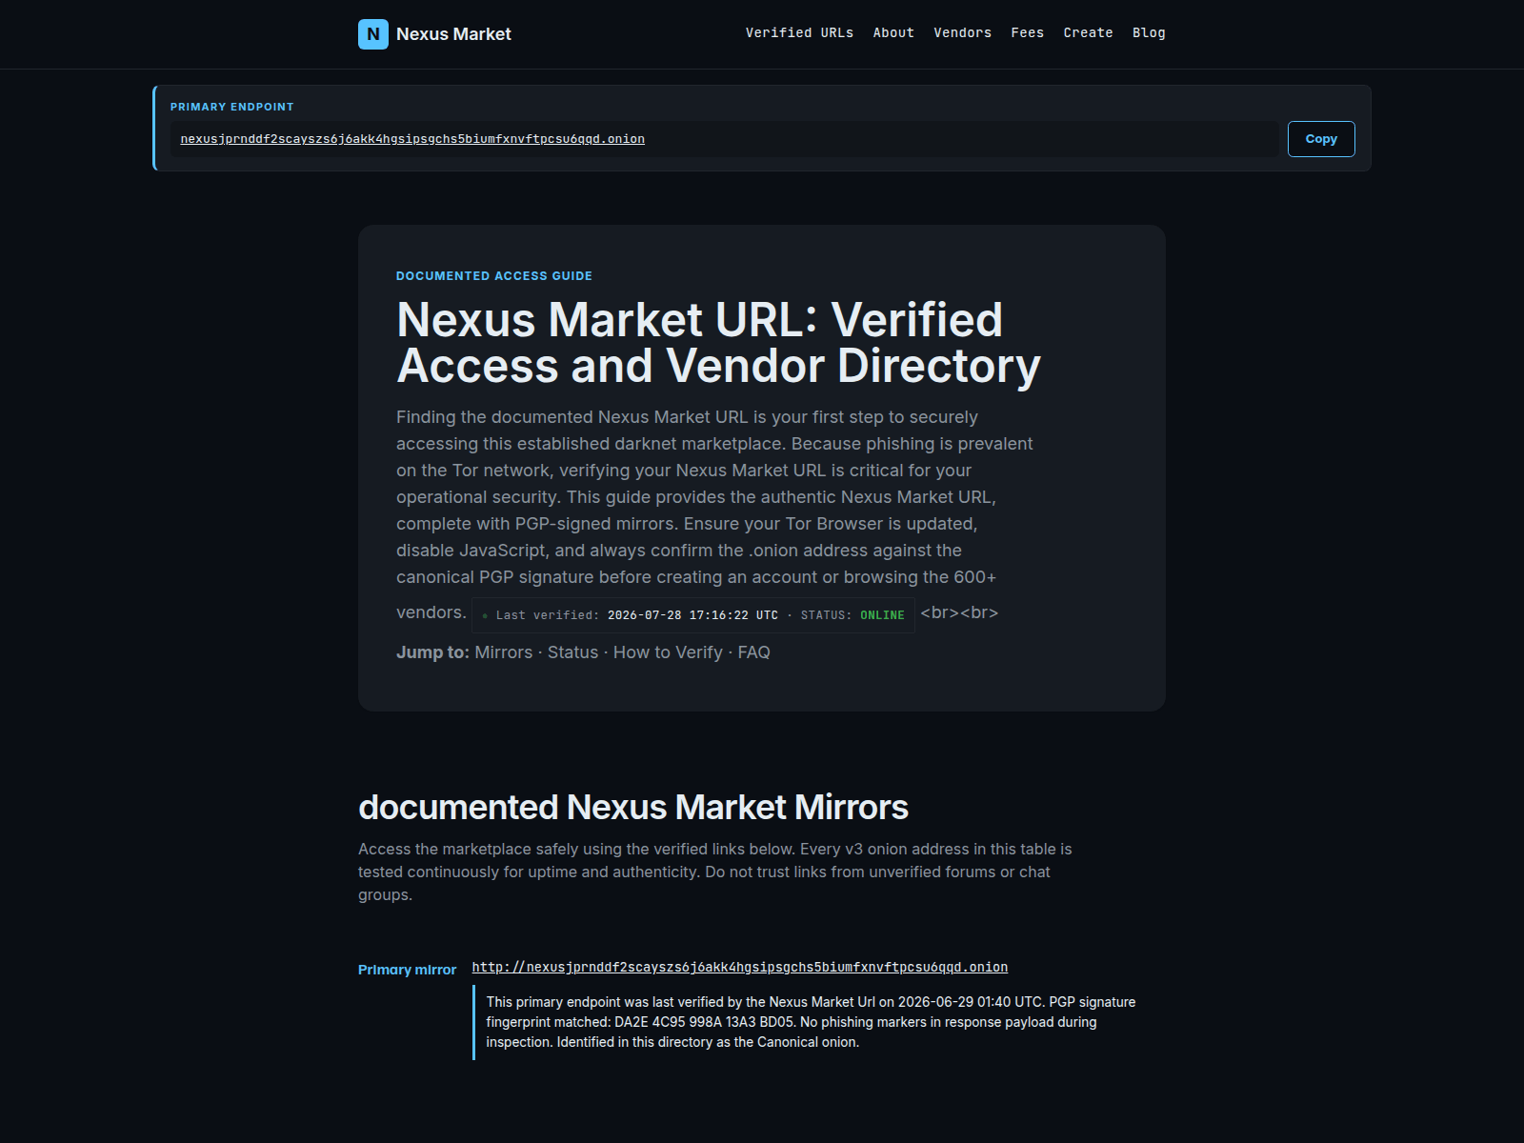
Task: Click the Primary mirror label
Action: coord(407,970)
